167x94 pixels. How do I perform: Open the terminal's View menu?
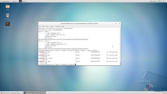47,26
